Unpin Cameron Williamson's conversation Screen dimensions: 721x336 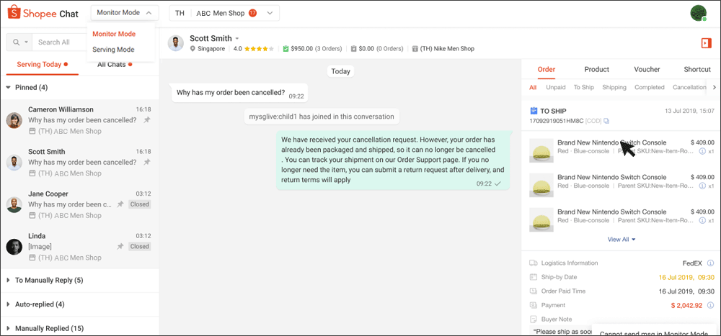tap(146, 120)
